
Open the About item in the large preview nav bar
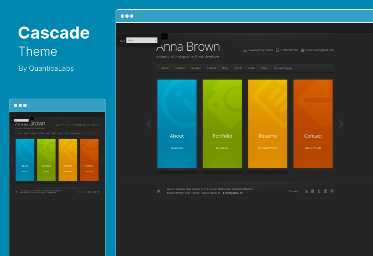[165, 68]
